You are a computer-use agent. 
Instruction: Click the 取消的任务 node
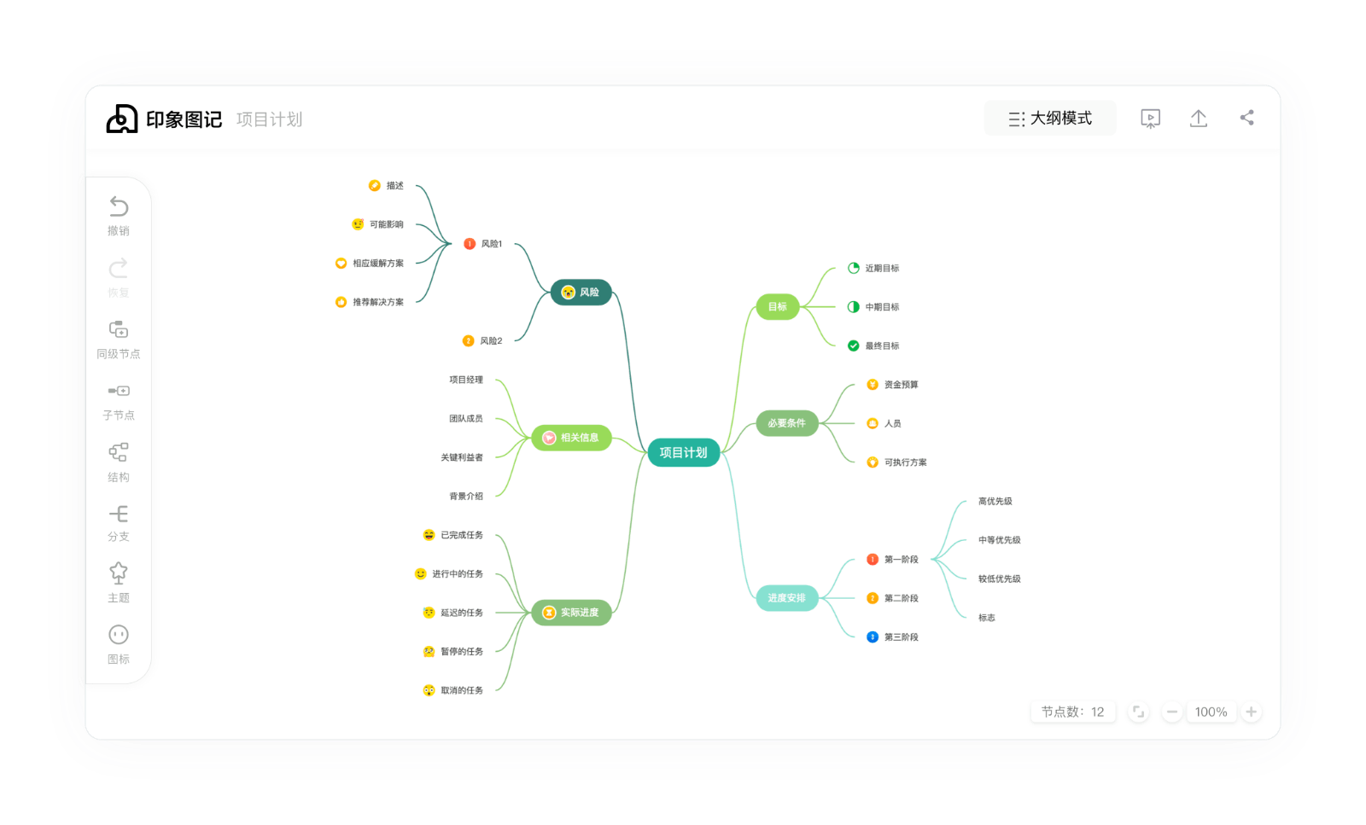453,690
